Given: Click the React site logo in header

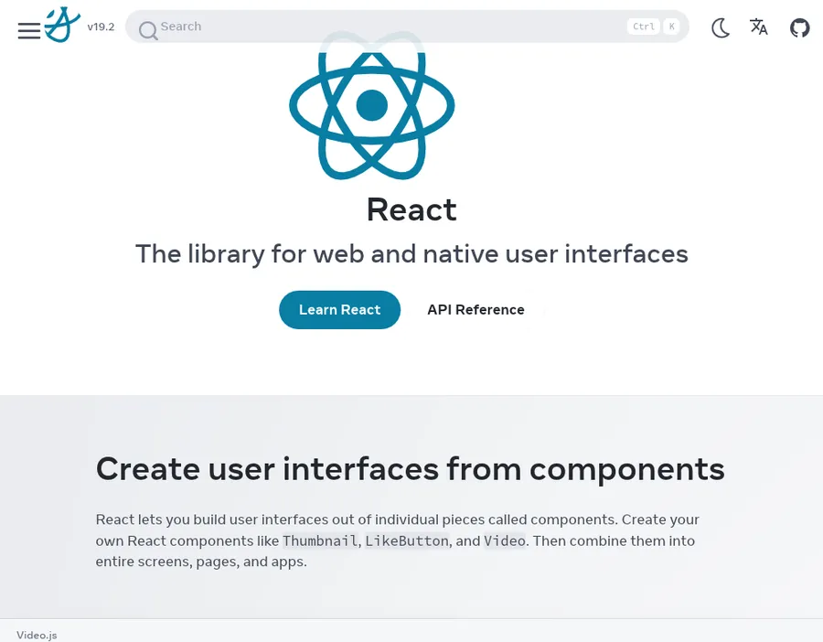Looking at the screenshot, I should (62, 25).
